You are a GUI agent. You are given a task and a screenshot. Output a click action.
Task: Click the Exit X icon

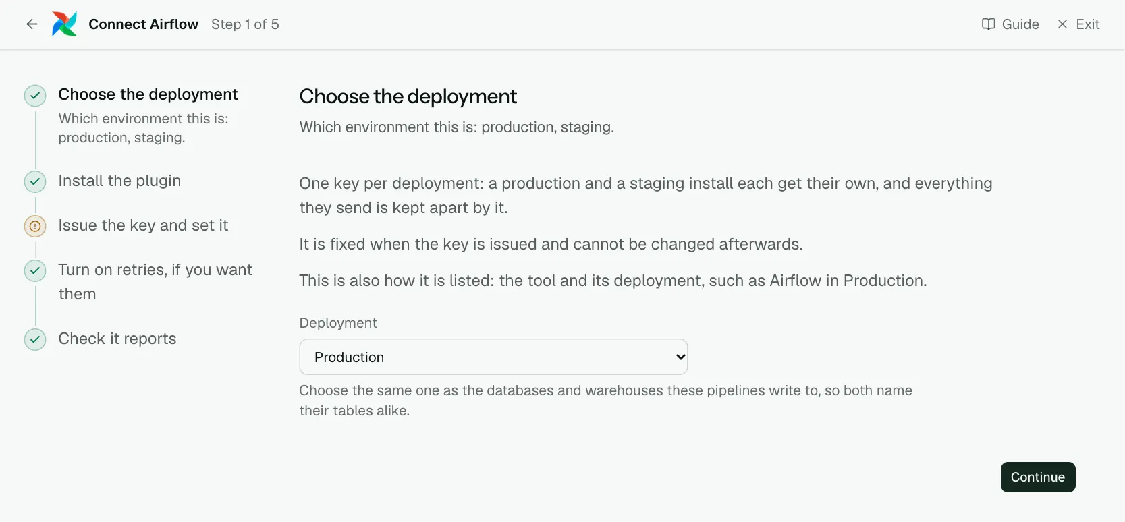tap(1063, 24)
